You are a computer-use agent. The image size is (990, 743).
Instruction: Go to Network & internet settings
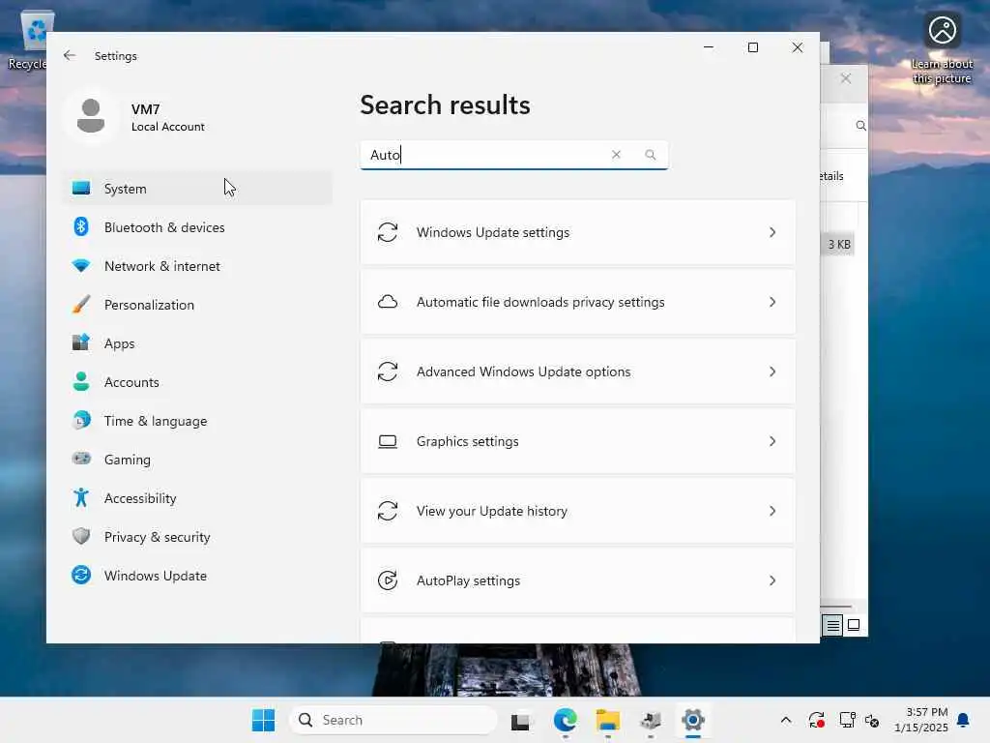pyautogui.click(x=197, y=266)
